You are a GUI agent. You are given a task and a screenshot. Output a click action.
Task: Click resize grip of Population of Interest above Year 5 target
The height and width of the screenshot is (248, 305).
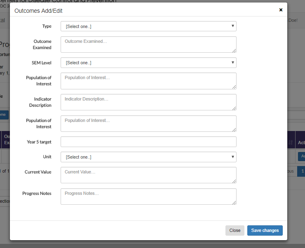click(x=234, y=129)
